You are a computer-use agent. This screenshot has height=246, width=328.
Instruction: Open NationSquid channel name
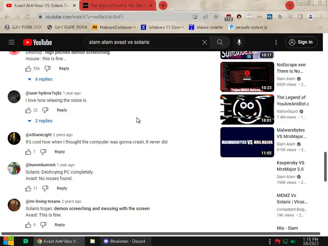[x=287, y=111]
